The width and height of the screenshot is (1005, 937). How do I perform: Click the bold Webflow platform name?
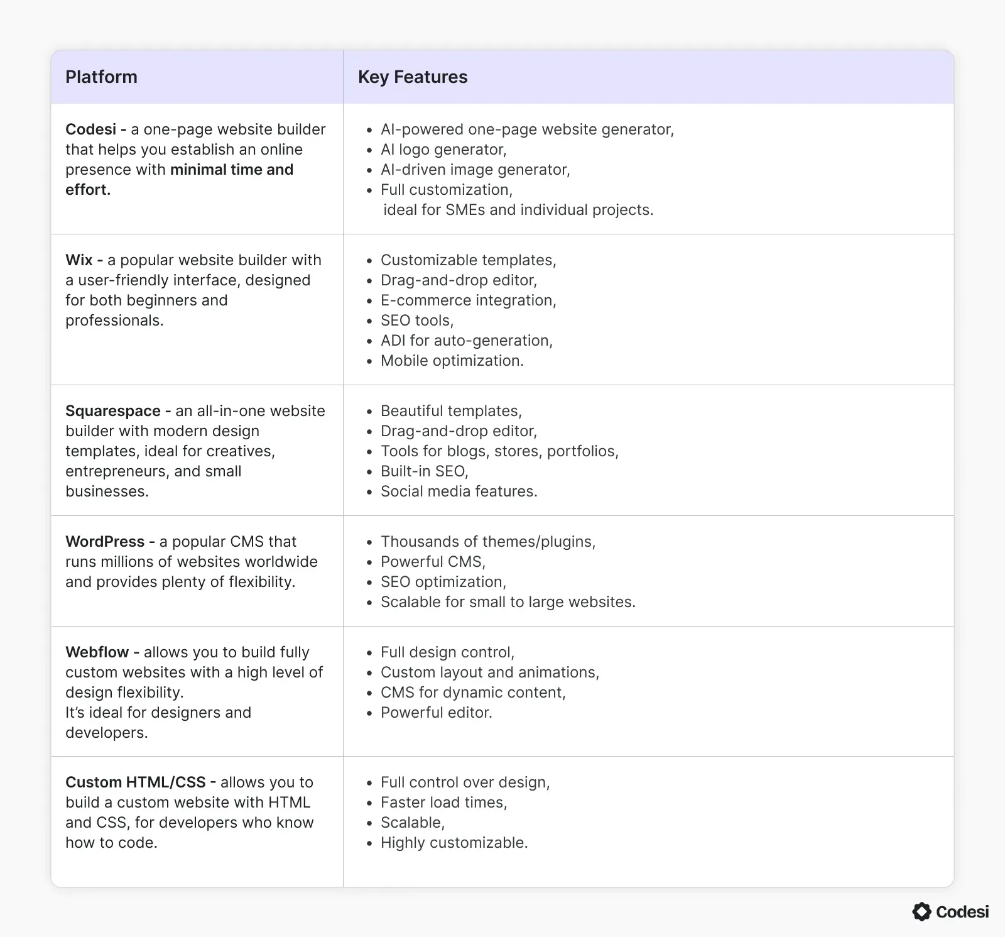[97, 652]
